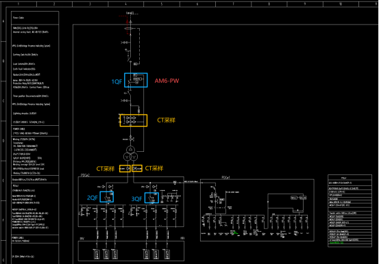Select CT采样 label beside large yellow box
379x264 pixels.
click(x=167, y=120)
